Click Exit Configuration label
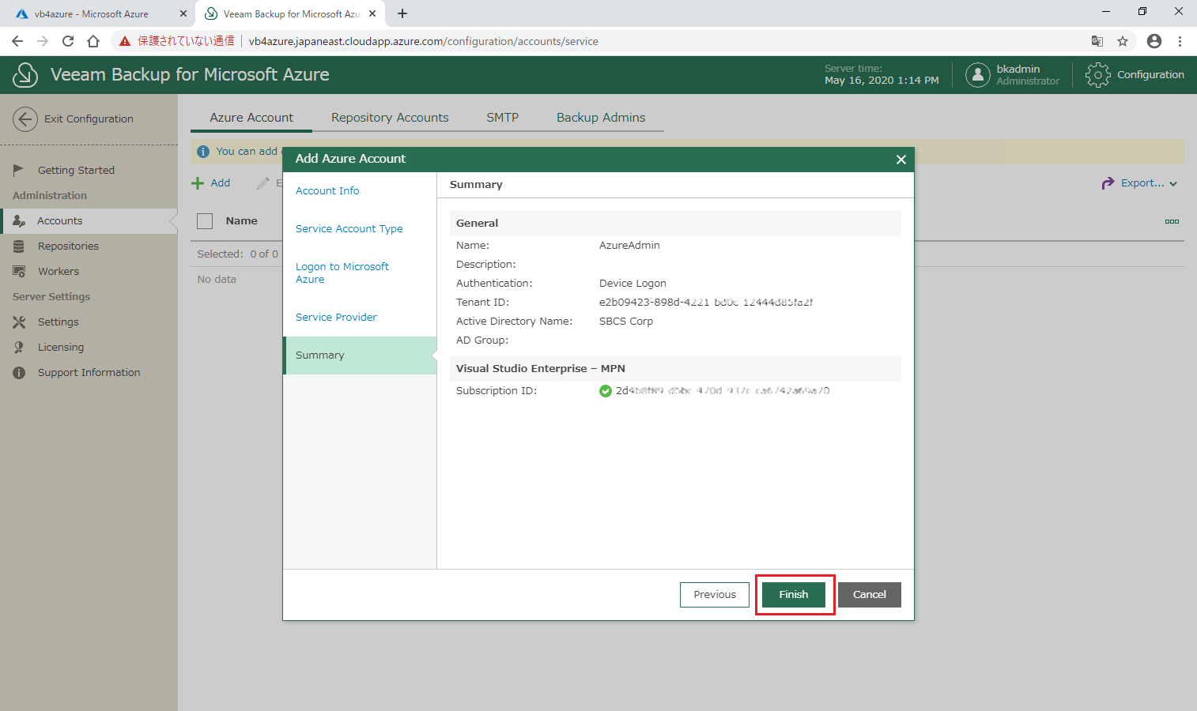The height and width of the screenshot is (711, 1197). pyautogui.click(x=89, y=119)
